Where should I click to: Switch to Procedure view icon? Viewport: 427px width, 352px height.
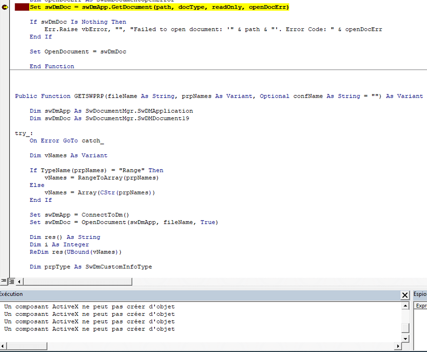coord(4,281)
